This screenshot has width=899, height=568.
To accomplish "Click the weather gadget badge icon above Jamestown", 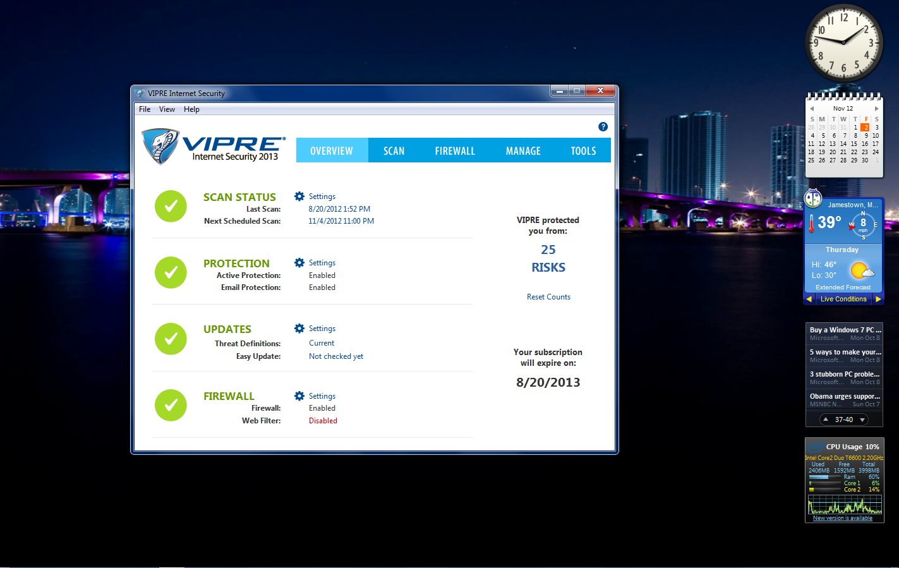I will pos(813,198).
